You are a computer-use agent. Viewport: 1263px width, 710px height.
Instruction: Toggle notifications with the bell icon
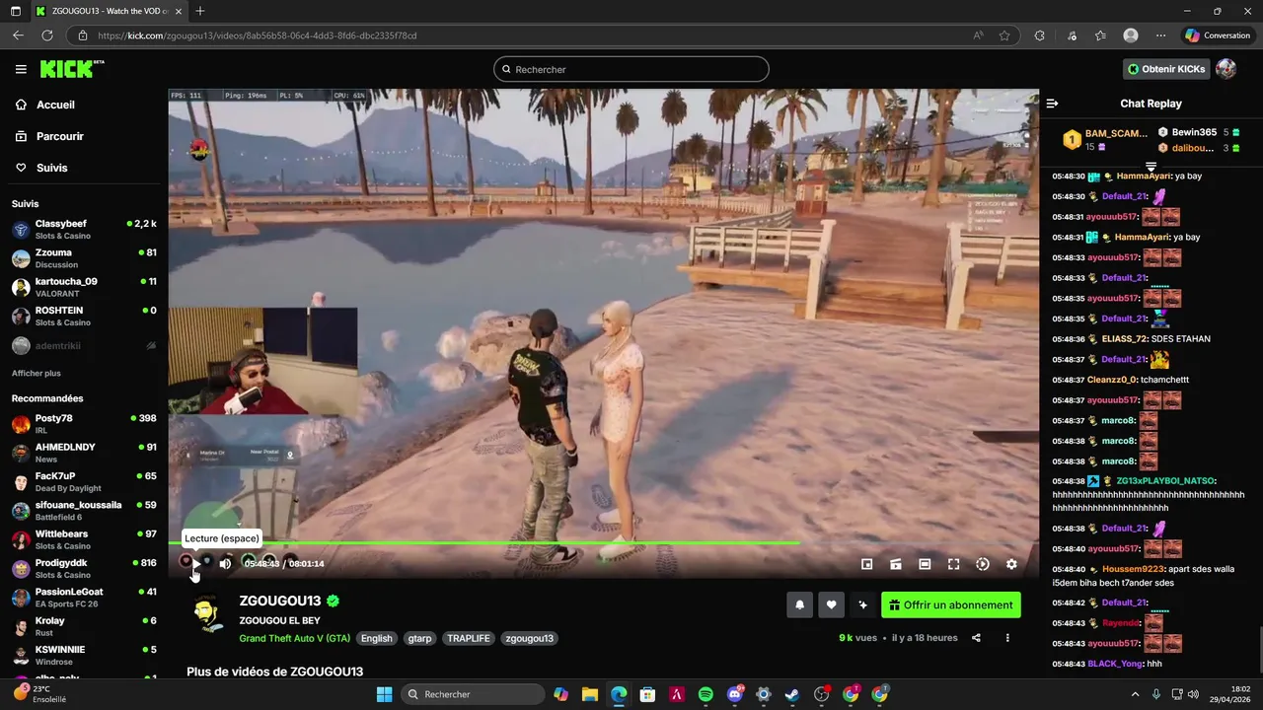(799, 605)
